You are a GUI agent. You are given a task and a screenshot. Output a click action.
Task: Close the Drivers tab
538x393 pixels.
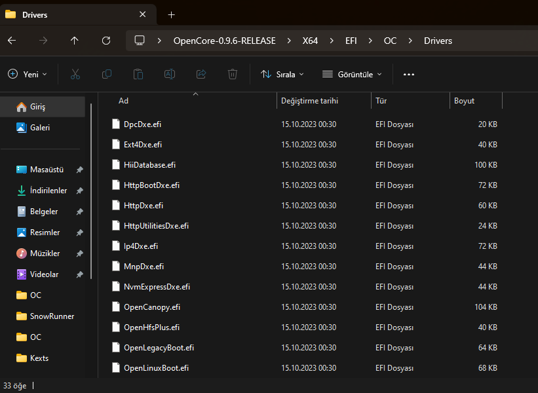[143, 14]
